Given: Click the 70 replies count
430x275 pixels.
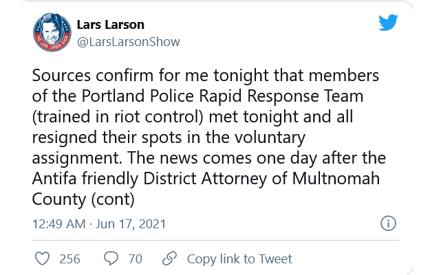Looking at the screenshot, I should [x=136, y=258].
